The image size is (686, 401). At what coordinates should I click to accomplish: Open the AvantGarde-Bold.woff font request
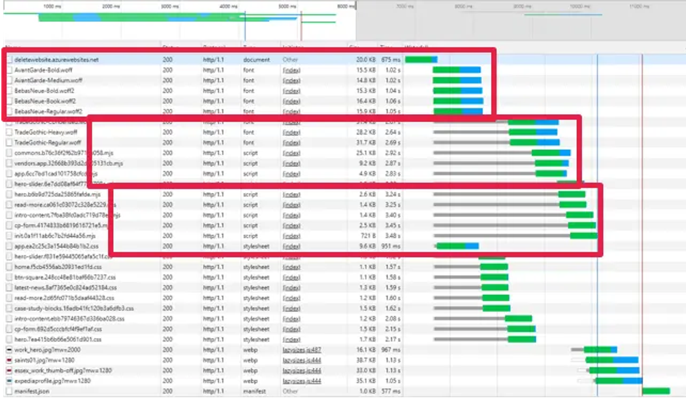click(x=43, y=70)
